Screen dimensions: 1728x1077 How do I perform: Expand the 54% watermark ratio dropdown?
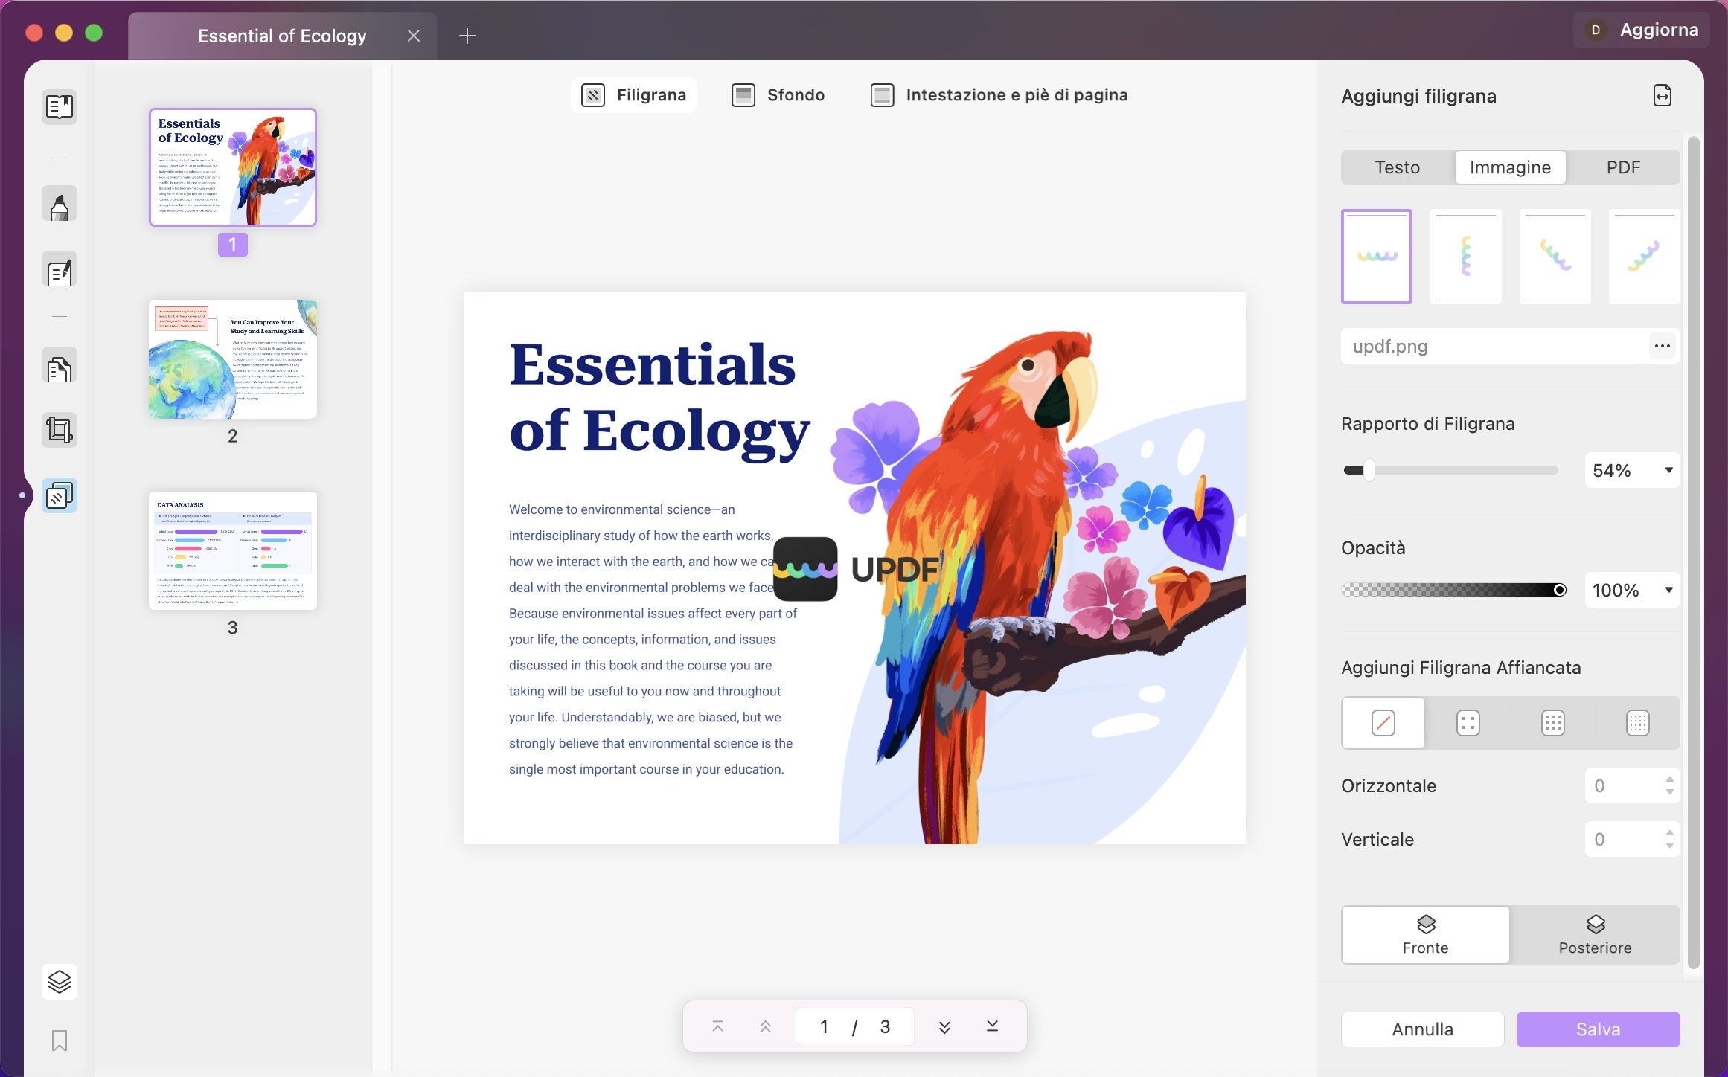(1668, 470)
